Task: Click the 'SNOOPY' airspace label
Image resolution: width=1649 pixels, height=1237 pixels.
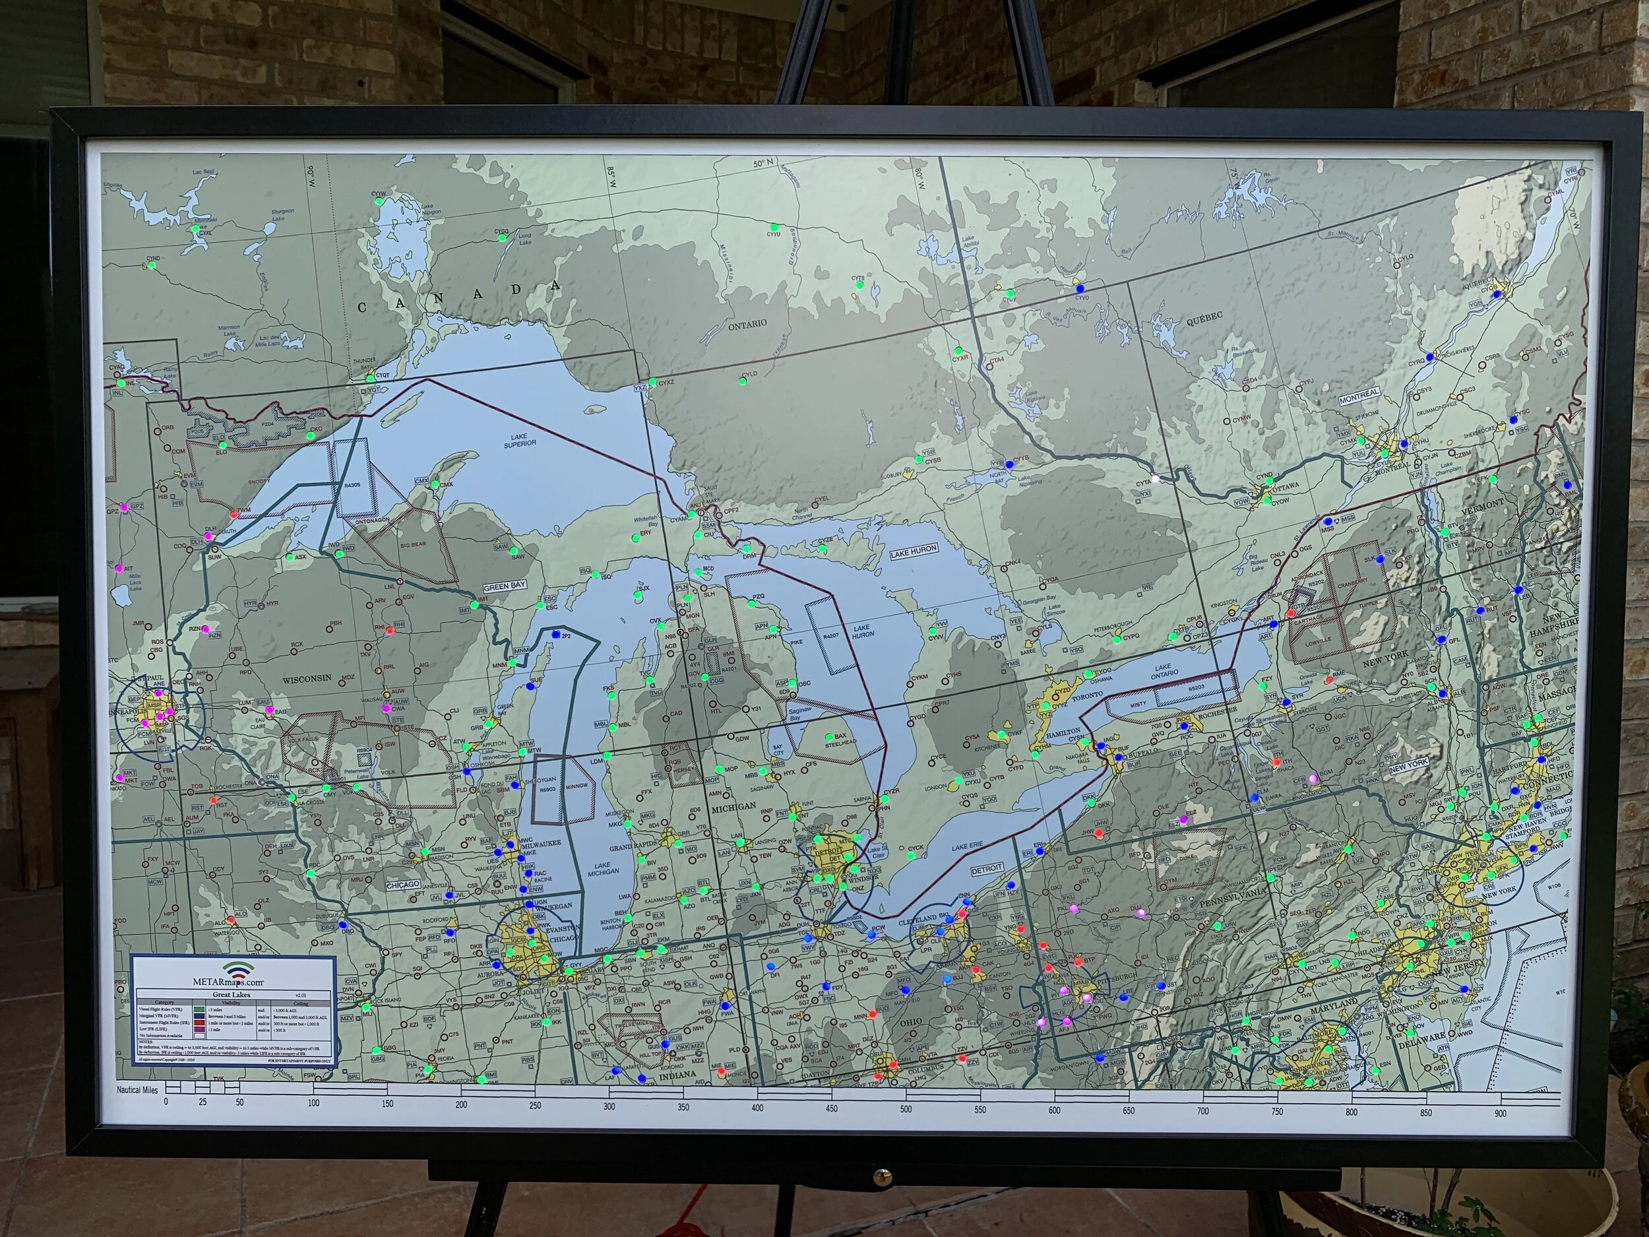Action: point(259,482)
